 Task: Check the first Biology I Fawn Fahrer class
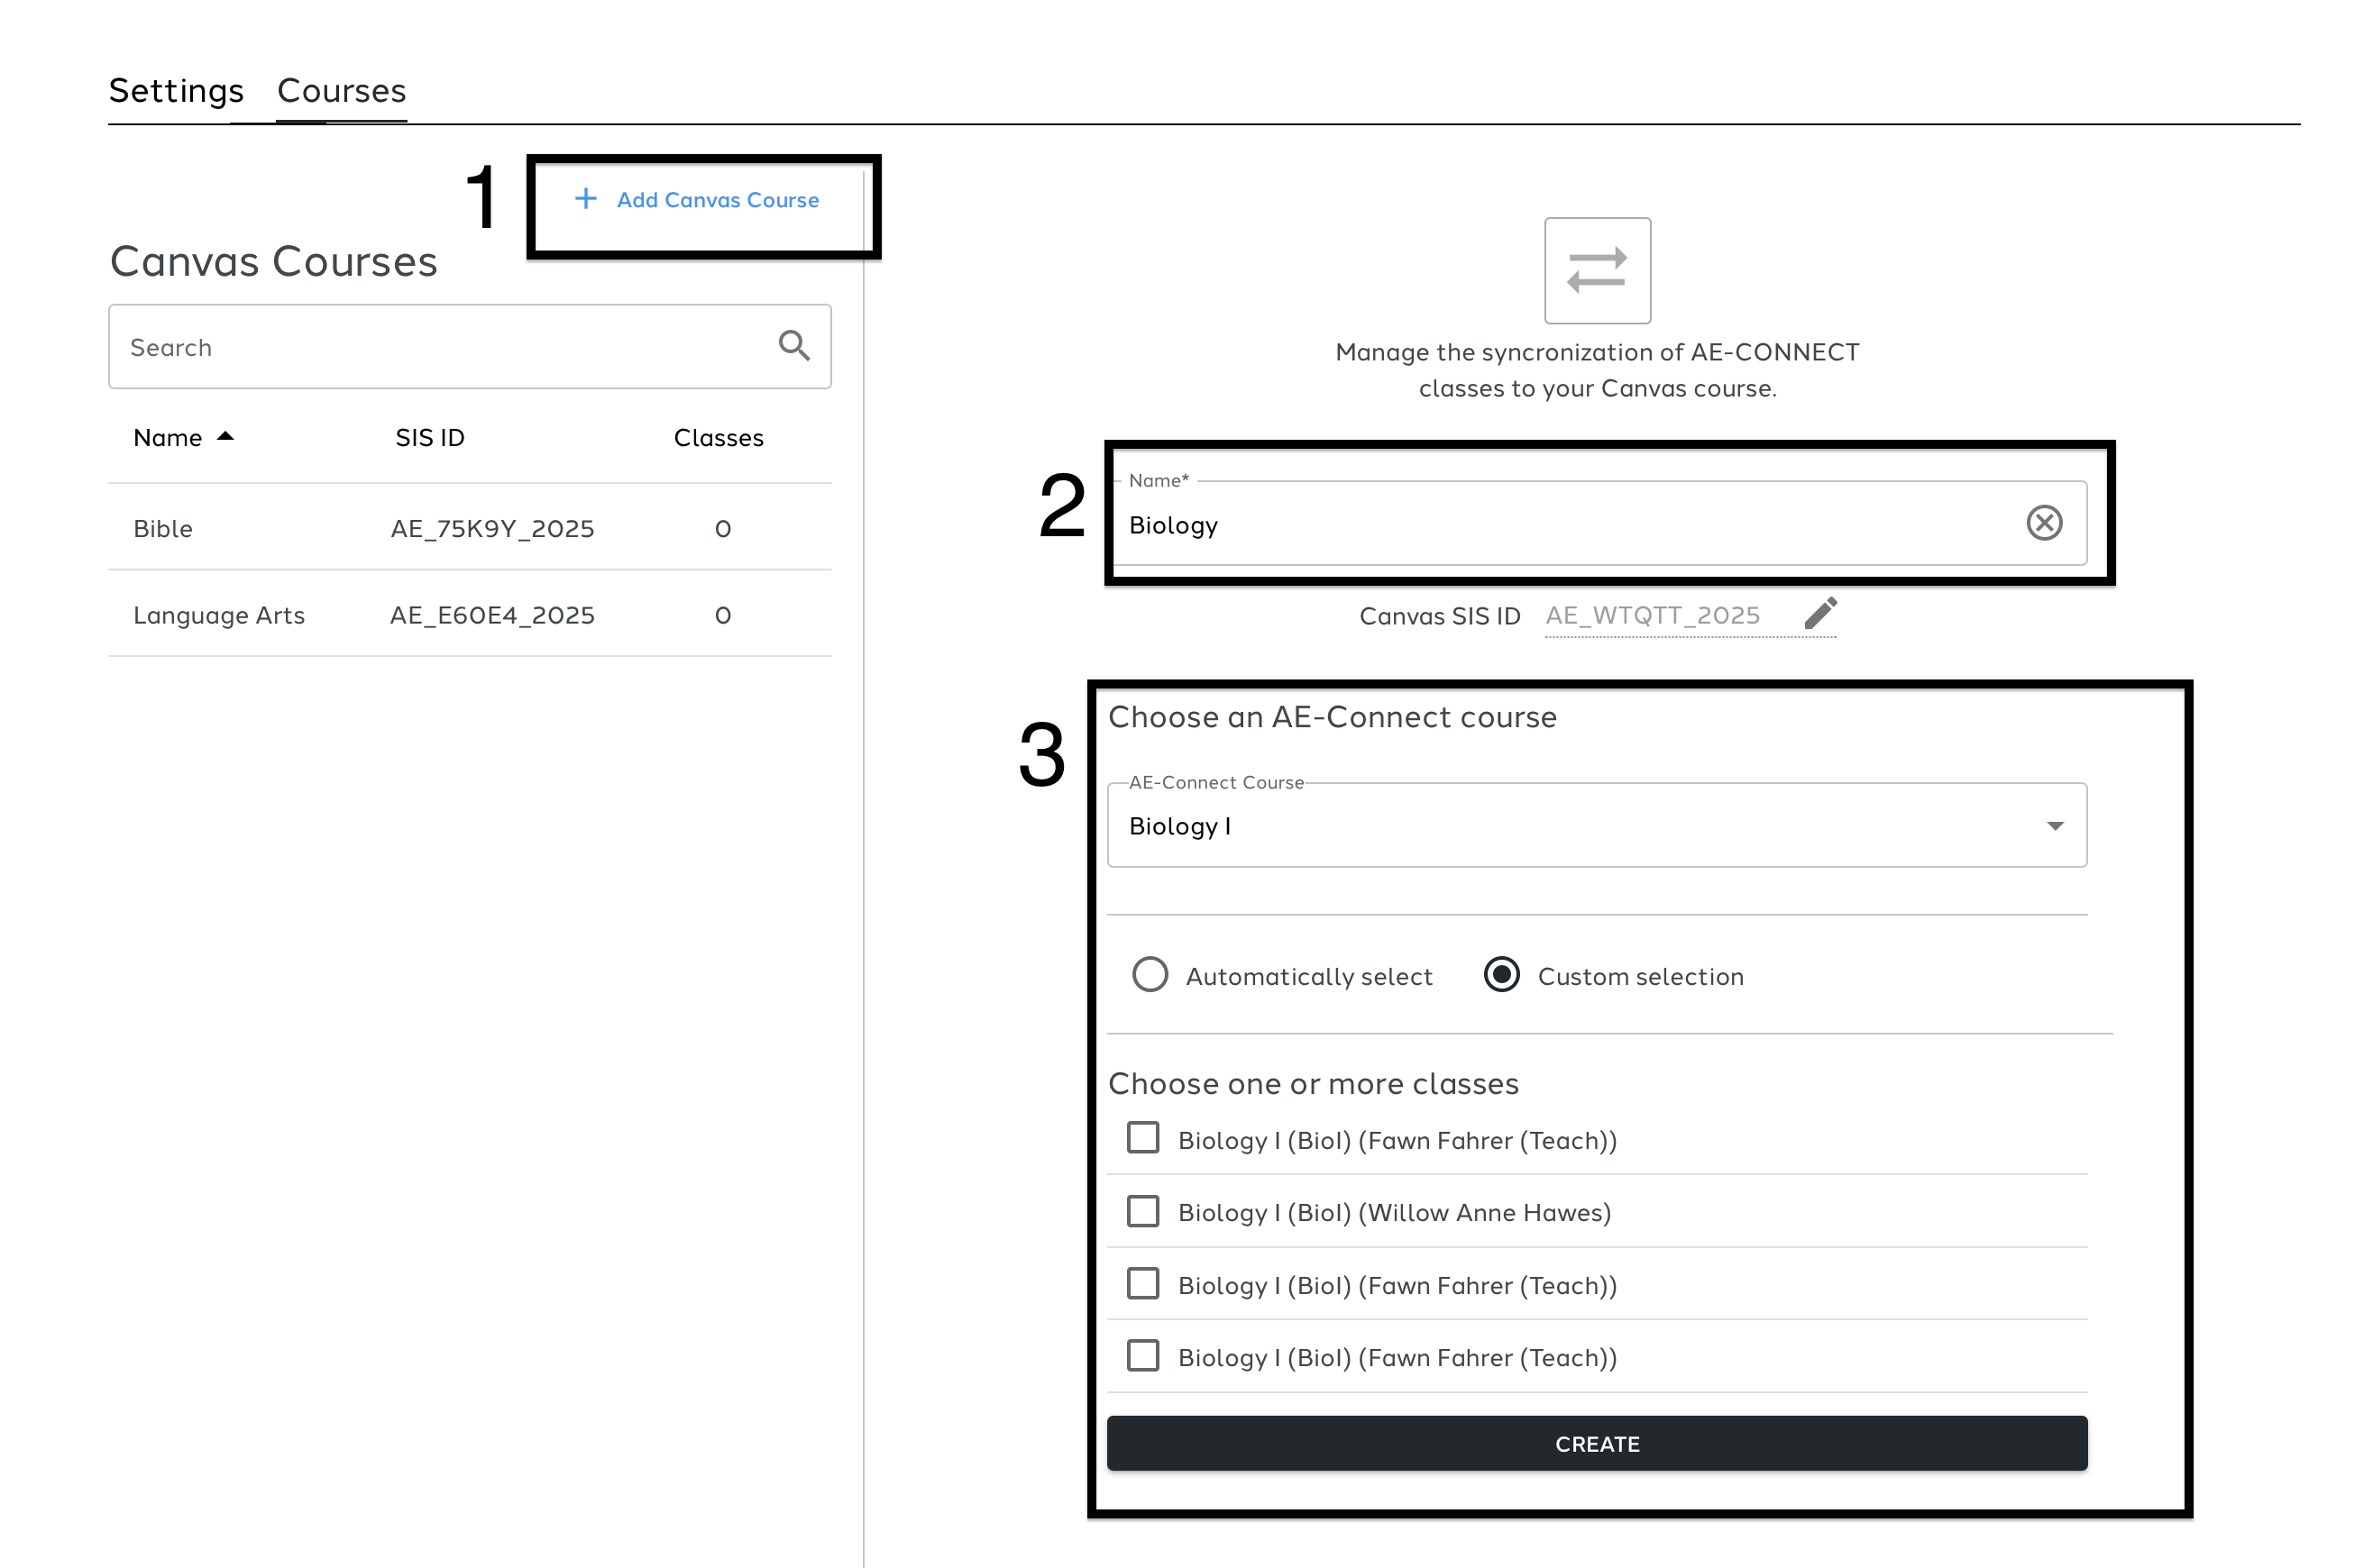pyautogui.click(x=1142, y=1138)
